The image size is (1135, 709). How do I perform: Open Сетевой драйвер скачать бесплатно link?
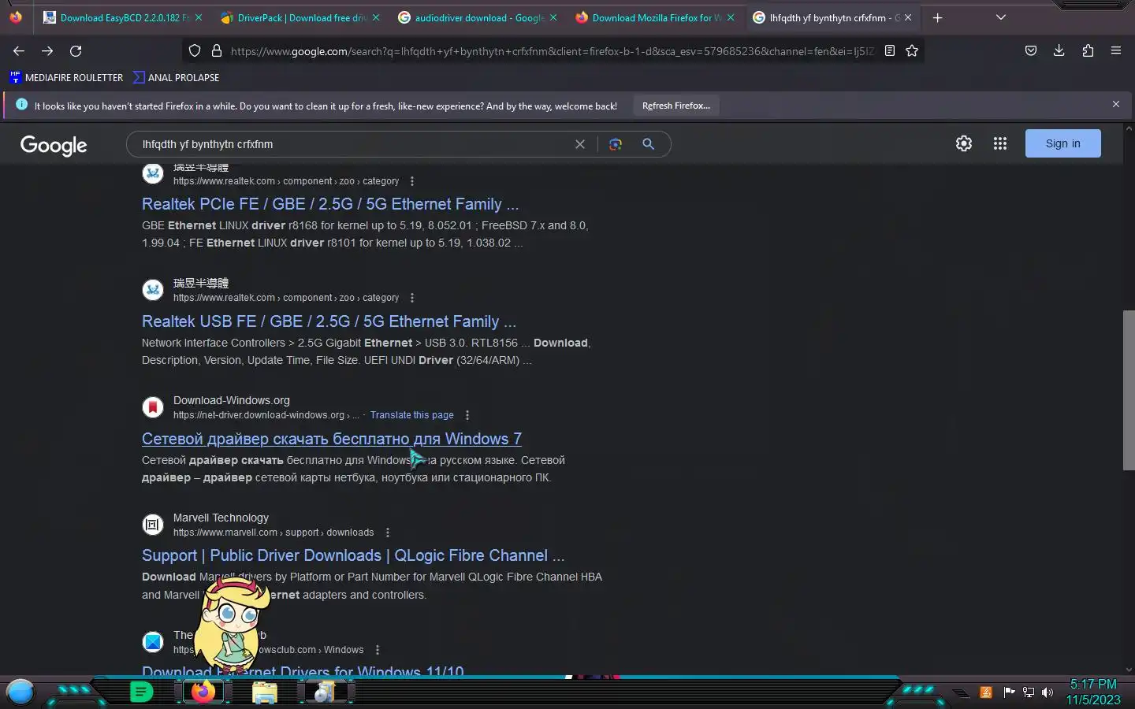tap(332, 439)
